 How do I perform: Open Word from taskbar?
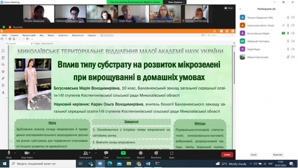(148, 164)
